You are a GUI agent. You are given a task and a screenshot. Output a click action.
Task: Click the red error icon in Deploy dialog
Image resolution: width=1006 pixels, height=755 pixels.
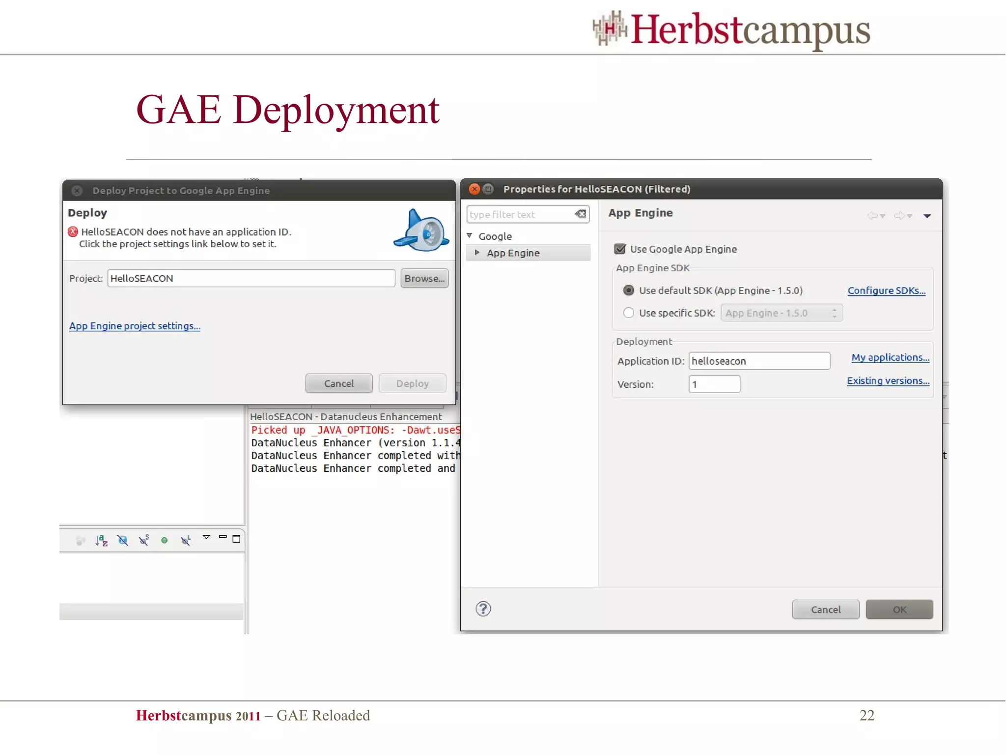(x=73, y=232)
